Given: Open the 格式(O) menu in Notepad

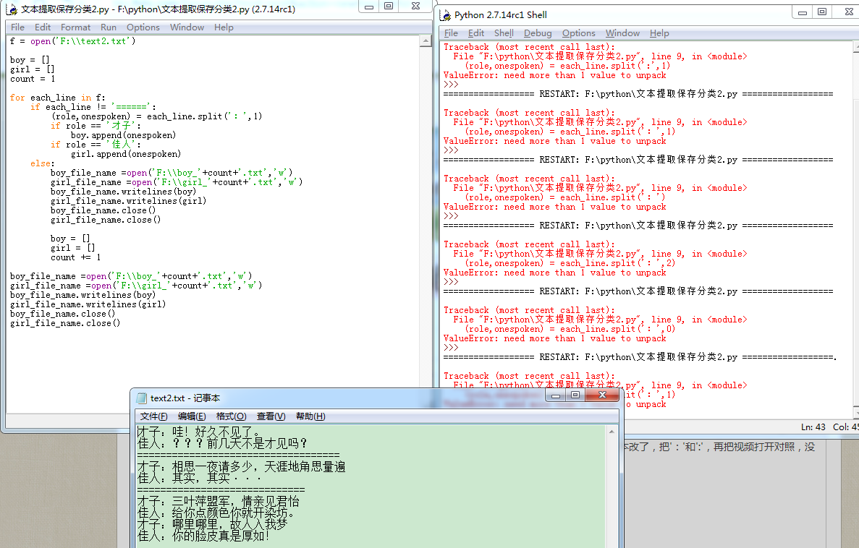Looking at the screenshot, I should 231,416.
